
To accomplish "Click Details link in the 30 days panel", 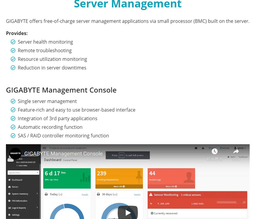I will (137, 195).
